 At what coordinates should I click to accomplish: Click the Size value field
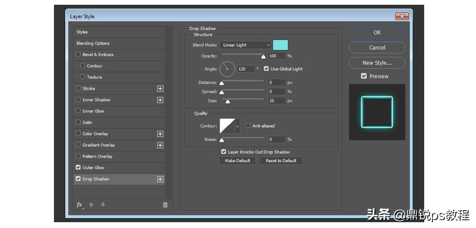tap(277, 101)
